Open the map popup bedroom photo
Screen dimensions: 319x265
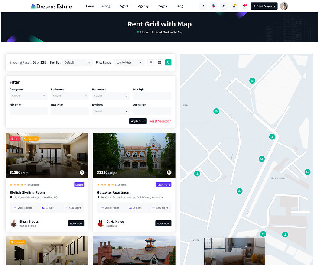click(234, 251)
